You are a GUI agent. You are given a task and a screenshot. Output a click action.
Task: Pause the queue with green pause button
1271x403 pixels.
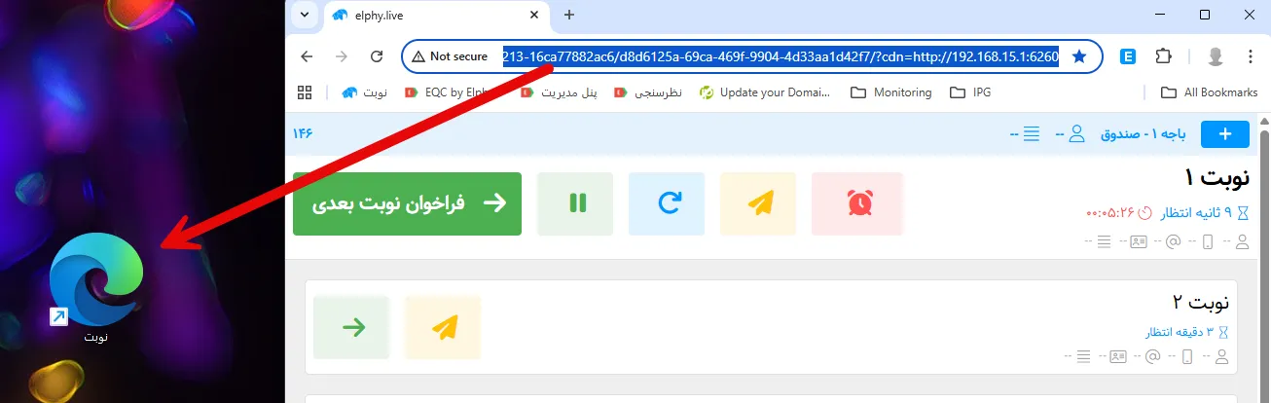(577, 203)
